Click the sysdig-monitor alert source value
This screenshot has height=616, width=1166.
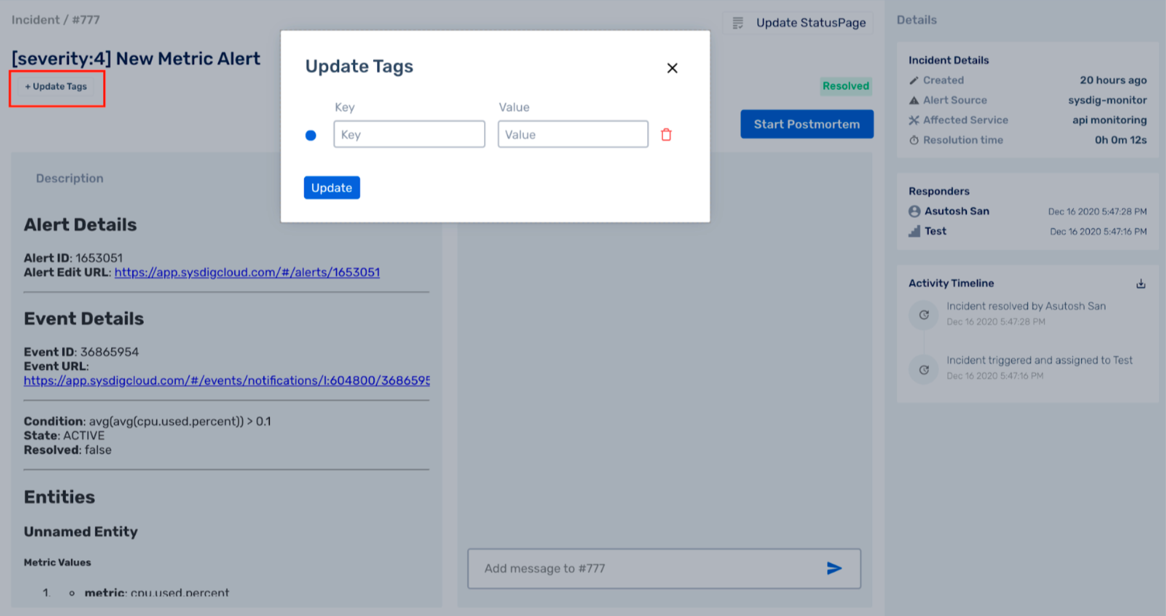tap(1108, 100)
